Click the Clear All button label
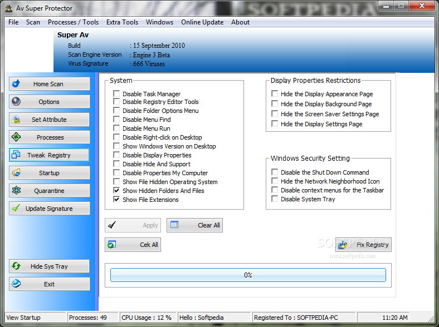The image size is (439, 327). click(209, 225)
